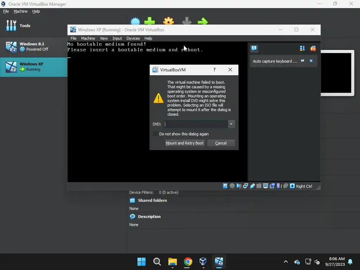Click the USB device status icon
This screenshot has height=270, width=360.
252,186
